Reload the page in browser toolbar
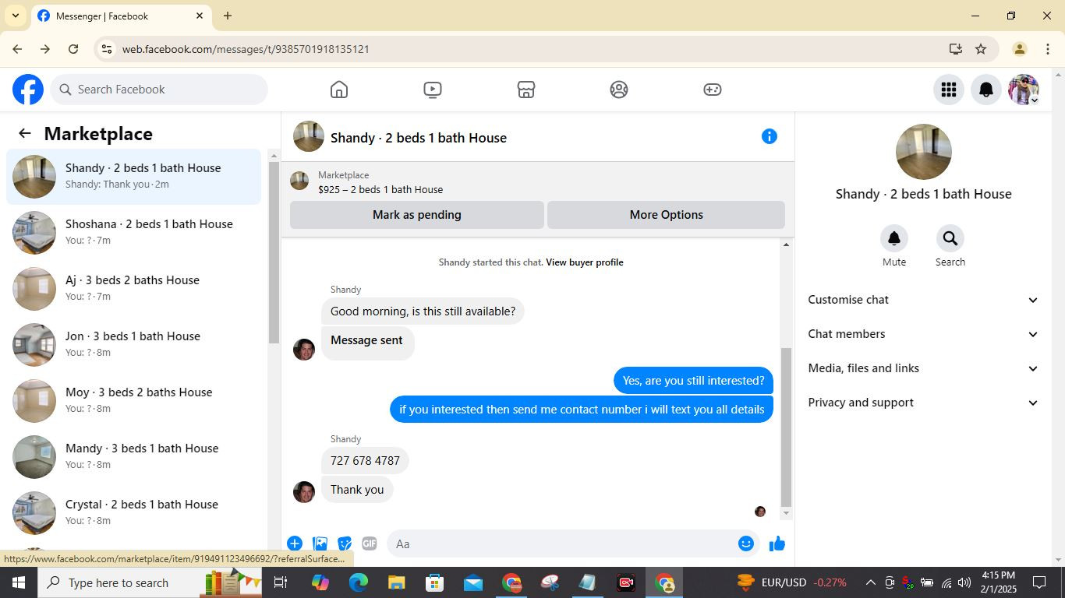 tap(73, 49)
